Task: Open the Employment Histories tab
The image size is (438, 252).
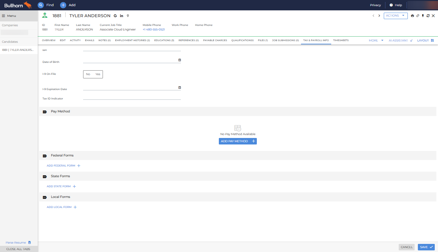Action: (x=132, y=40)
